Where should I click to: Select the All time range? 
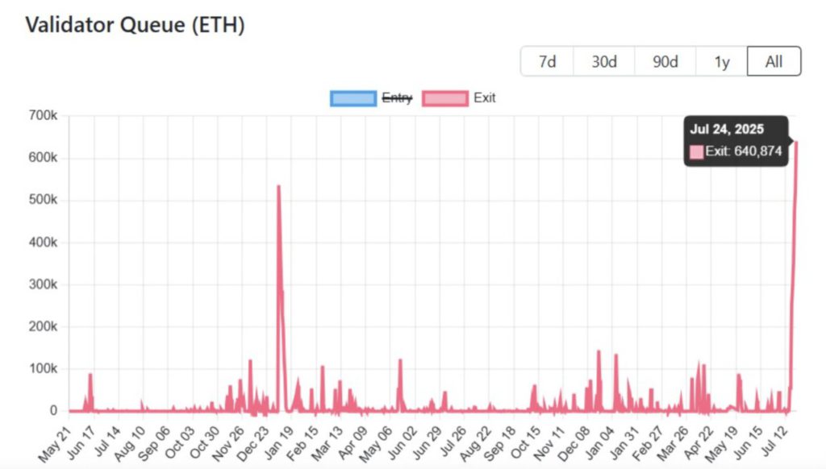pos(774,62)
